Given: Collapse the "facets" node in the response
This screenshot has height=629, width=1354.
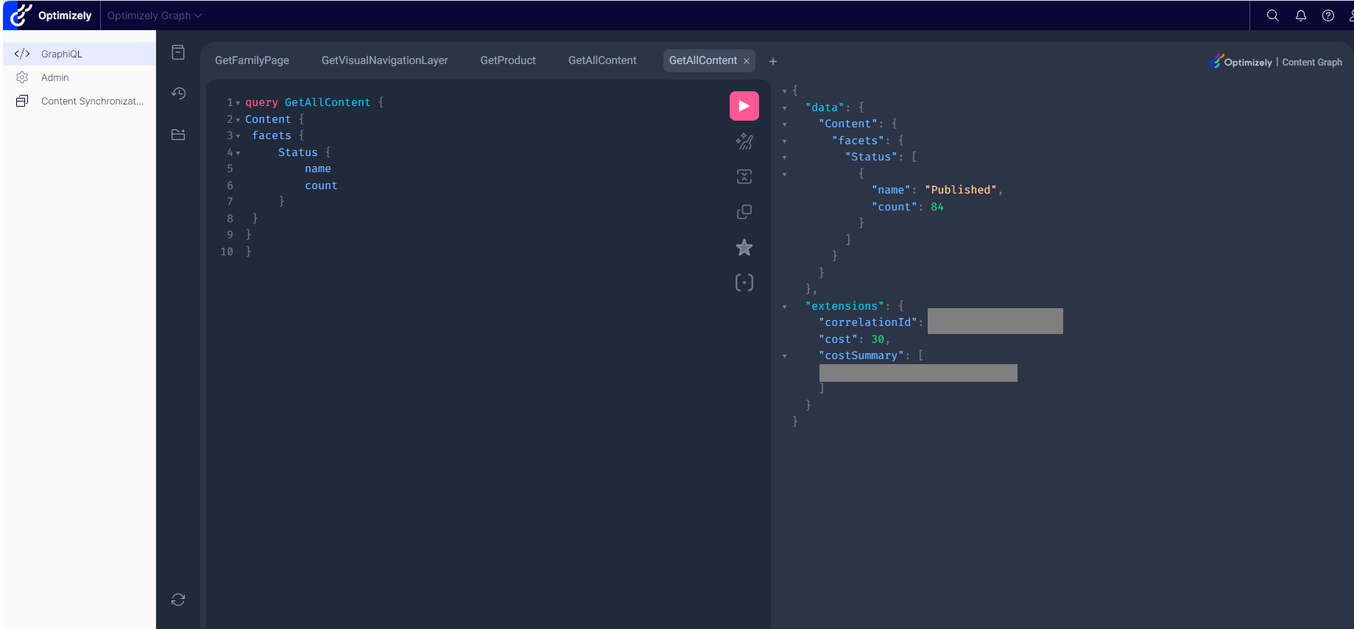Looking at the screenshot, I should click(x=784, y=141).
